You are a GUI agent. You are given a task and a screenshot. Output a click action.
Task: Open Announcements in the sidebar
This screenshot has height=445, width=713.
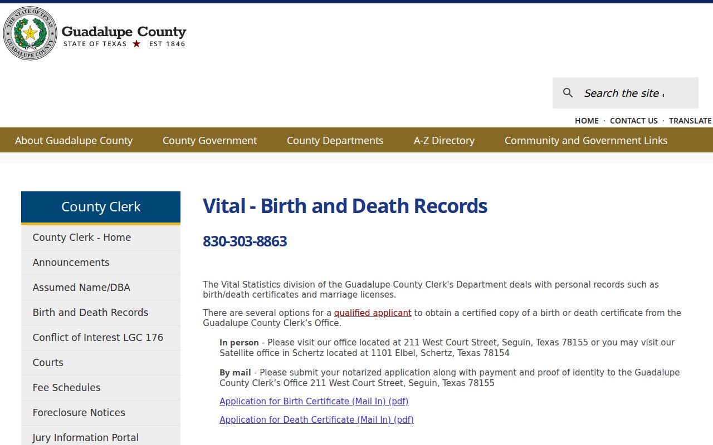(x=101, y=263)
